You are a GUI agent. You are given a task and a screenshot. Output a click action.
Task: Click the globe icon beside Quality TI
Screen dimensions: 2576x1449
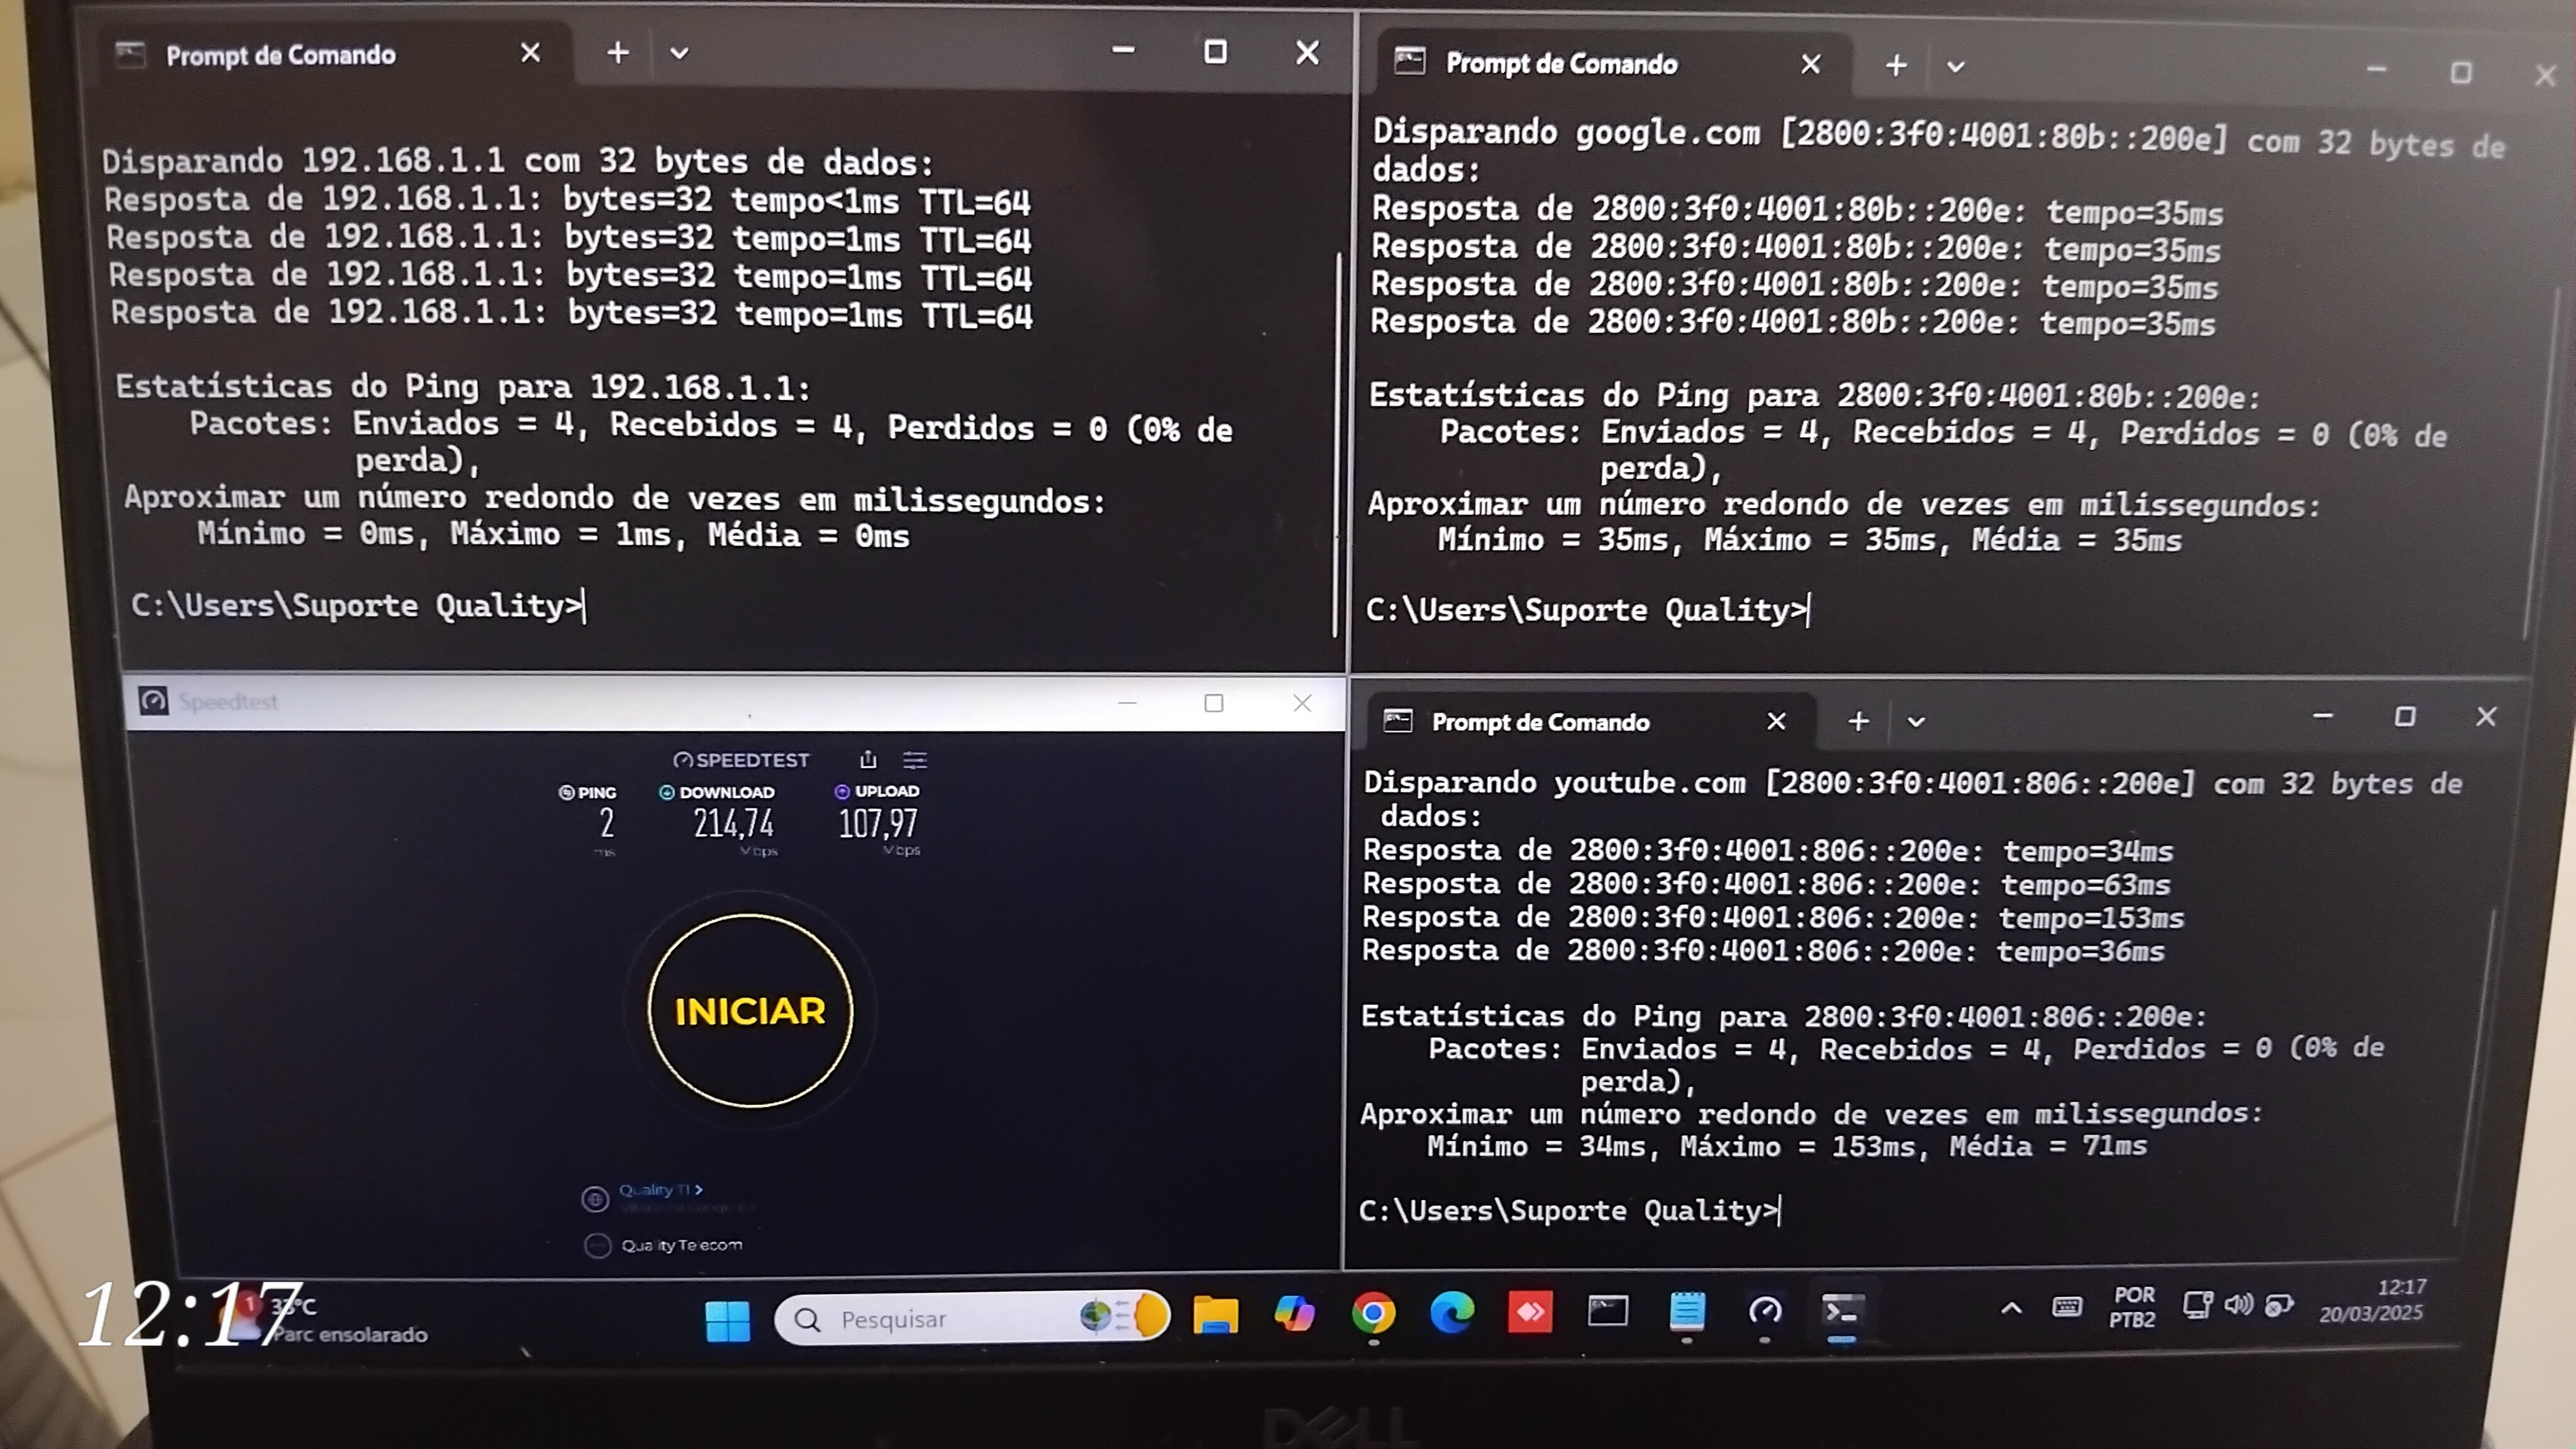click(595, 1198)
